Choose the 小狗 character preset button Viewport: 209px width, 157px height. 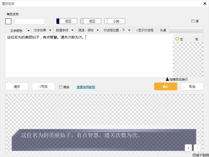pyautogui.click(x=115, y=21)
